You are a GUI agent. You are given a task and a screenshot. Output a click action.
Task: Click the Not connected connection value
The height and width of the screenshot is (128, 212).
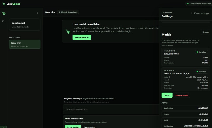[203, 88]
